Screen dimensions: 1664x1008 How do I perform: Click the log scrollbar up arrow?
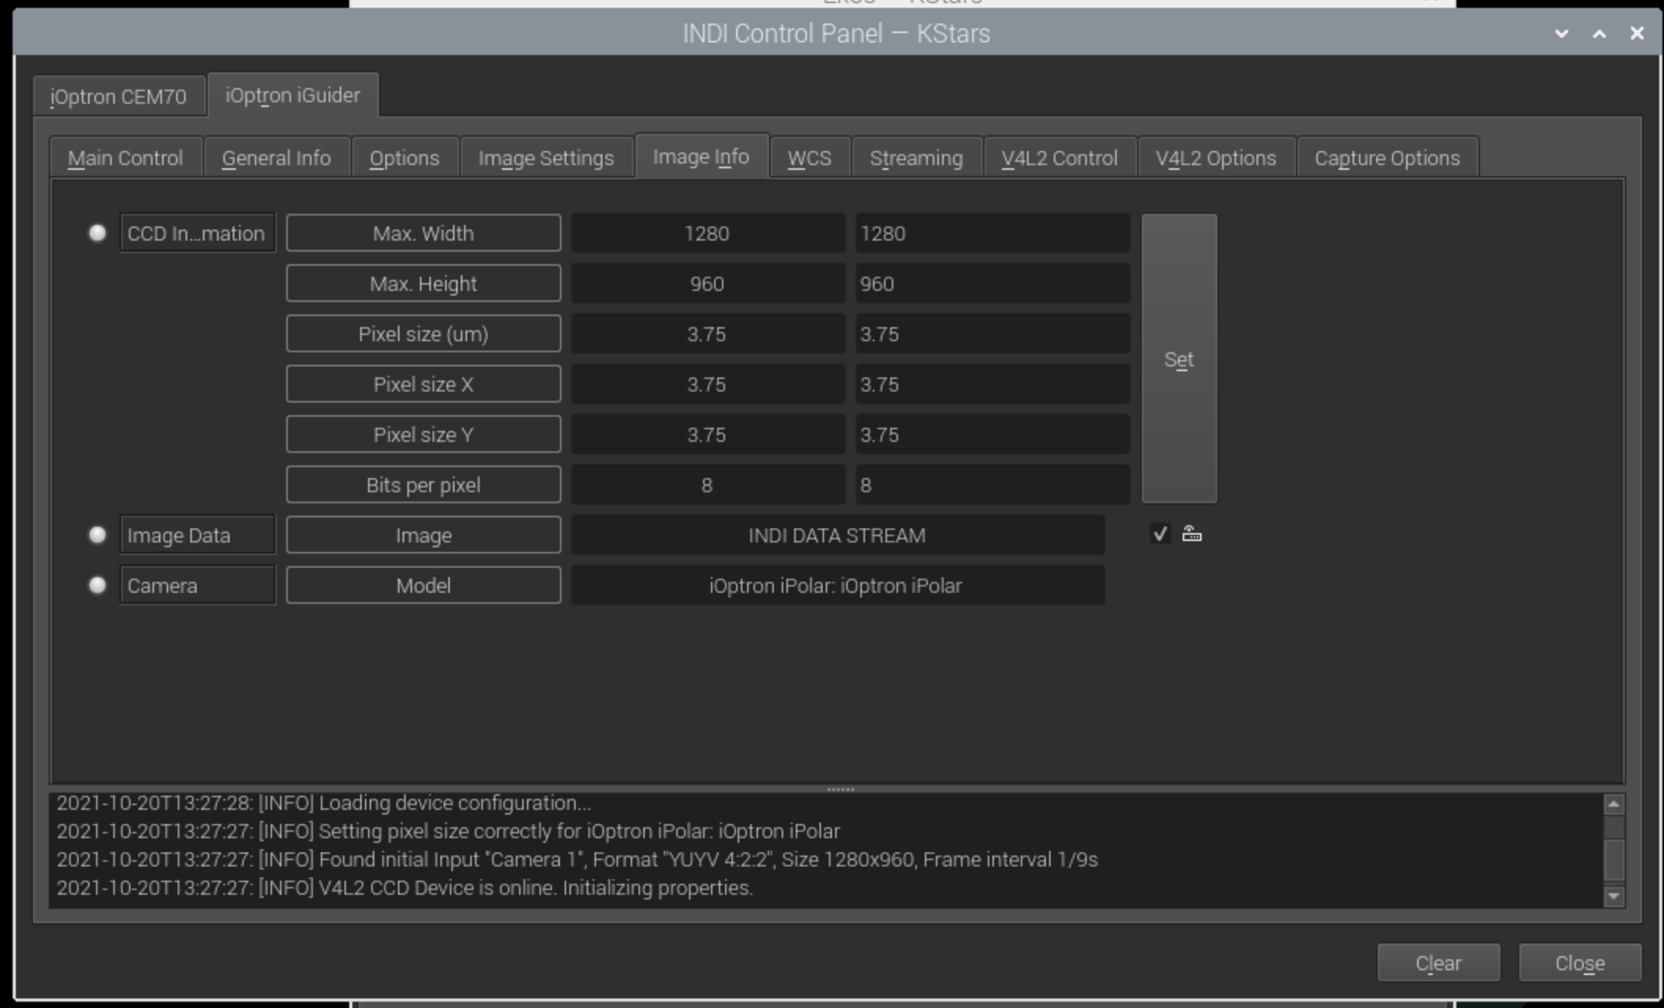point(1614,804)
